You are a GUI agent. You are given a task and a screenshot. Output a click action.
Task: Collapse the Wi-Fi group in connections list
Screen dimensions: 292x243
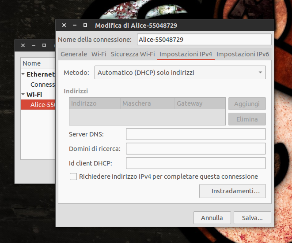point(23,95)
